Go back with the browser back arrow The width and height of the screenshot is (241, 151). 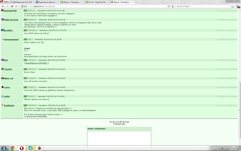(3, 6)
